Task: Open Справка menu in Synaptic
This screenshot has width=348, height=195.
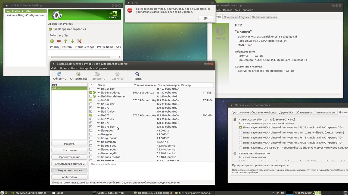Action: pos(101,69)
